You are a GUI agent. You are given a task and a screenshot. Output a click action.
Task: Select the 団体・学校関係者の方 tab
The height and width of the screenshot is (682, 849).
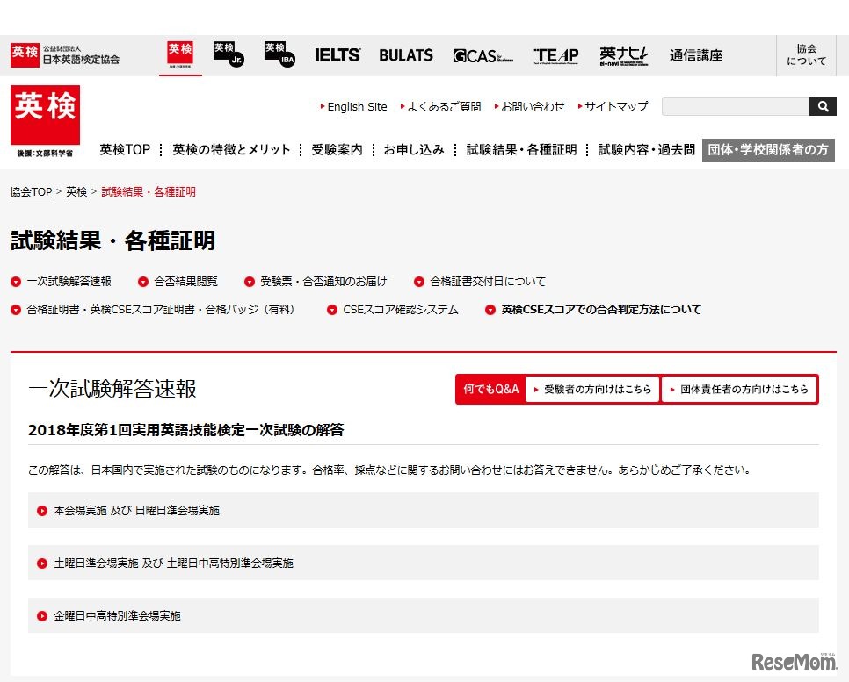768,149
